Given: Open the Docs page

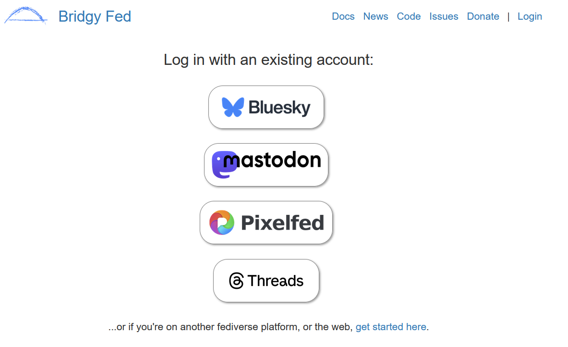Looking at the screenshot, I should point(343,16).
